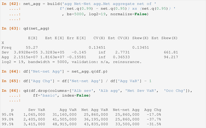Click the In [63] prompt label
206x128 pixels.
point(11,28)
